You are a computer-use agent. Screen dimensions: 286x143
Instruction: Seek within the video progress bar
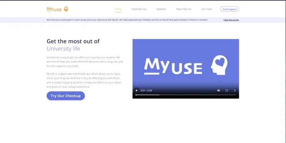(186, 95)
